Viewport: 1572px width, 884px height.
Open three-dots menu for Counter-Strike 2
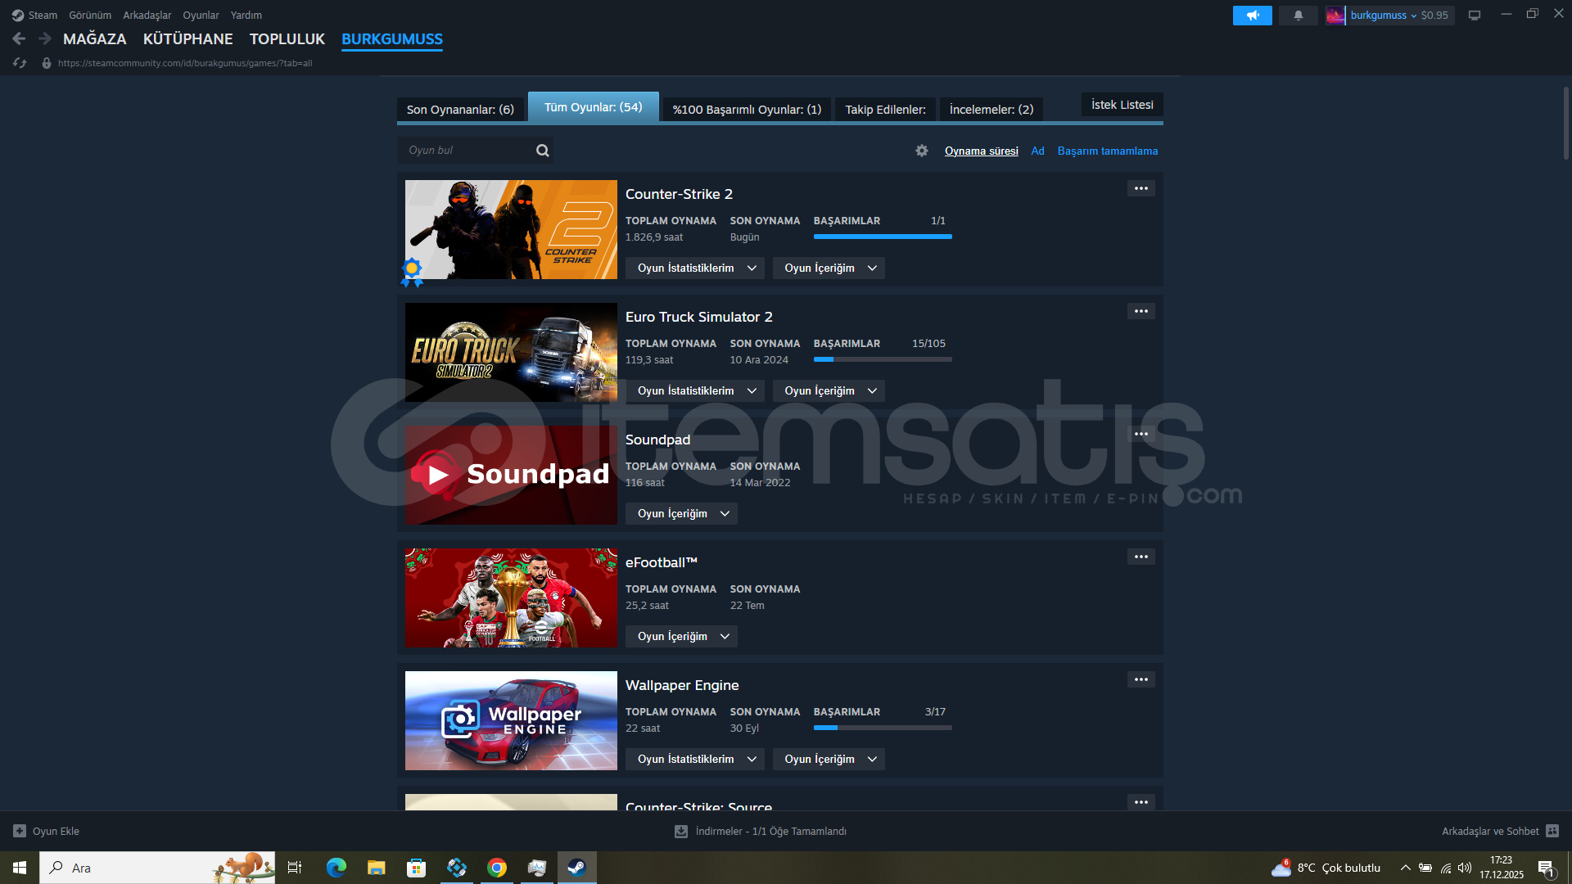(1141, 189)
